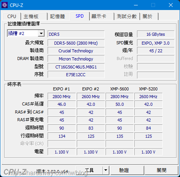180x177 pixels.
Task: Open the 記憶體 tab
Action: click(59, 17)
